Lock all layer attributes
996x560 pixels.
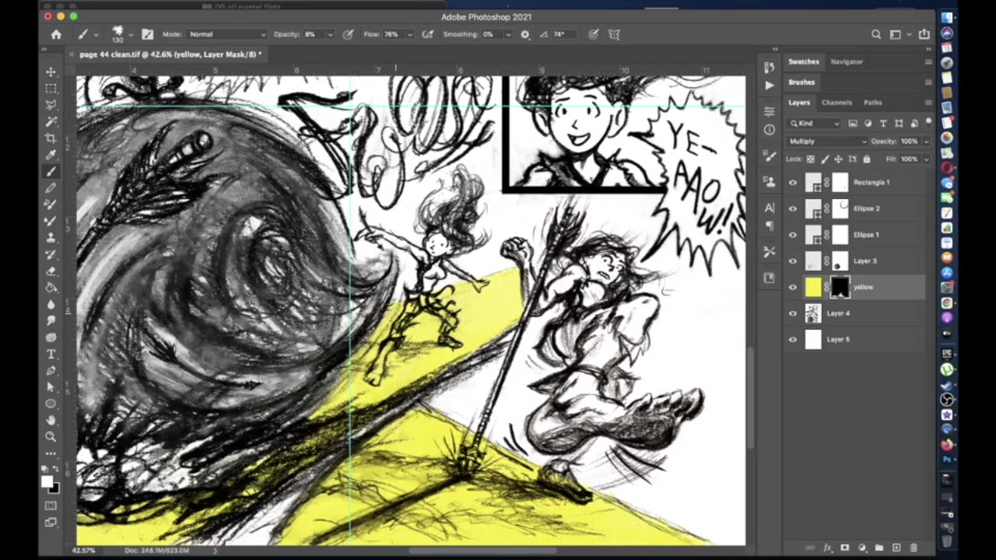tap(866, 159)
